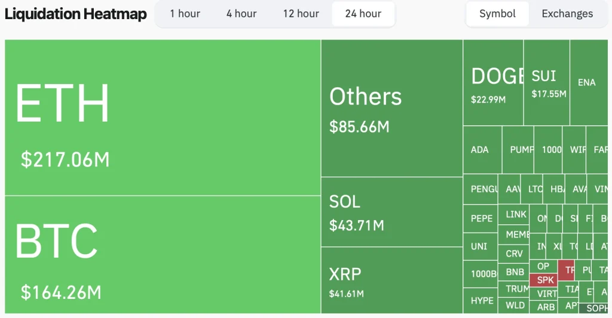Click the ADA heatmap tile

(482, 150)
